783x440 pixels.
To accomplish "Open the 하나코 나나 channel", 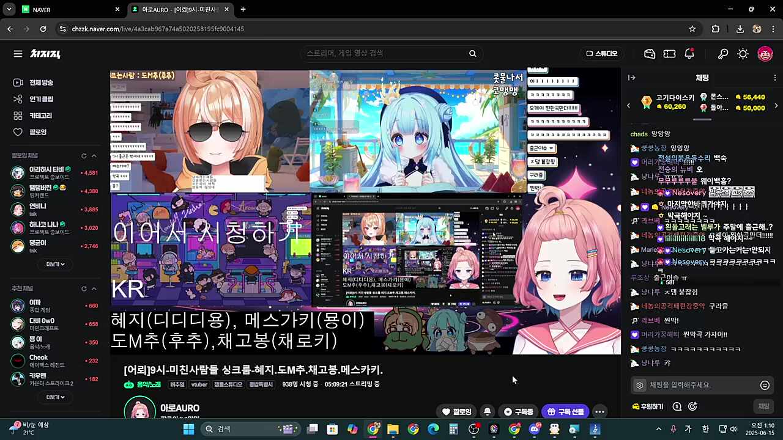I will click(x=54, y=228).
